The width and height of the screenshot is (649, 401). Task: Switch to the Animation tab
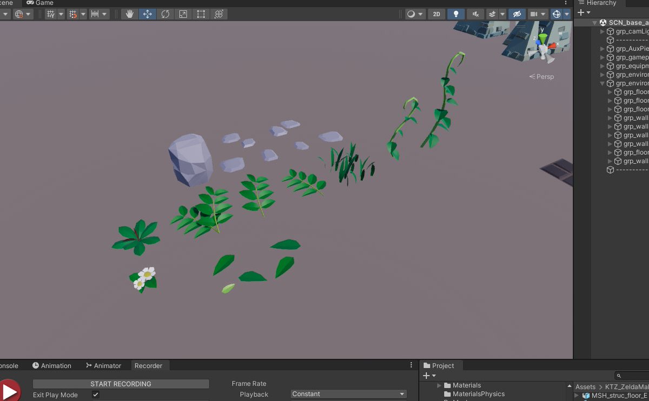coord(52,365)
